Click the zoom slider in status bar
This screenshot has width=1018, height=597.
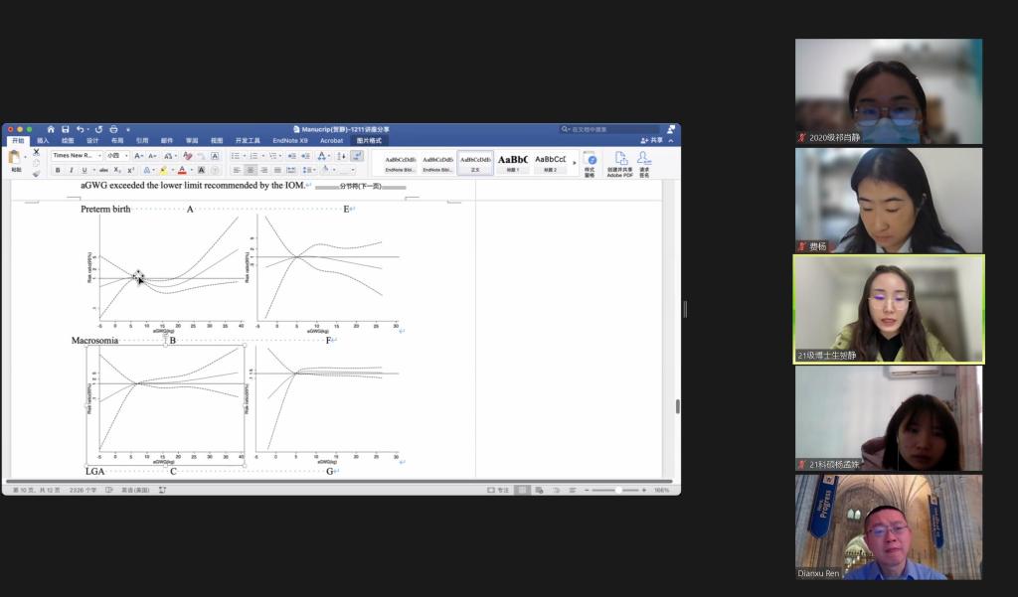point(616,490)
